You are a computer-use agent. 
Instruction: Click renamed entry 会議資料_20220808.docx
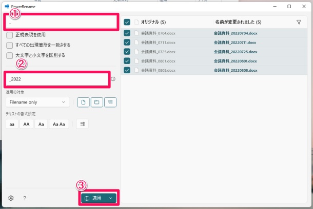(x=236, y=70)
